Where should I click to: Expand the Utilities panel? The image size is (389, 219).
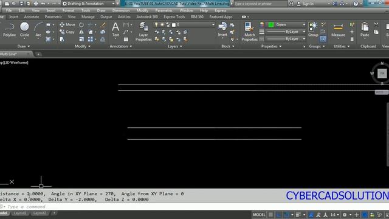(x=342, y=46)
